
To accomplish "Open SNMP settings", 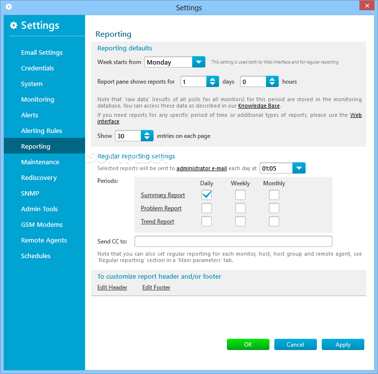I will [x=30, y=193].
